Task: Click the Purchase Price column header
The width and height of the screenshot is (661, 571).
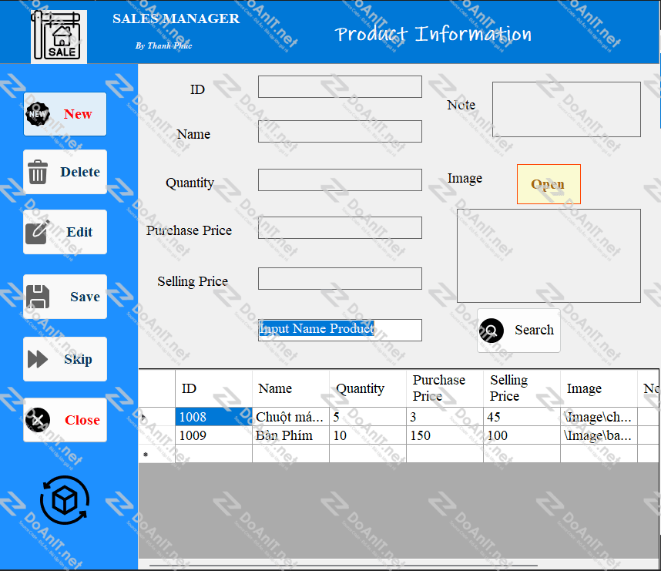Action: point(445,388)
